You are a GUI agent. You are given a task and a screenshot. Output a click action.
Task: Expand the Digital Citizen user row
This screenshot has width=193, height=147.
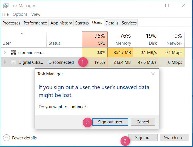5,62
